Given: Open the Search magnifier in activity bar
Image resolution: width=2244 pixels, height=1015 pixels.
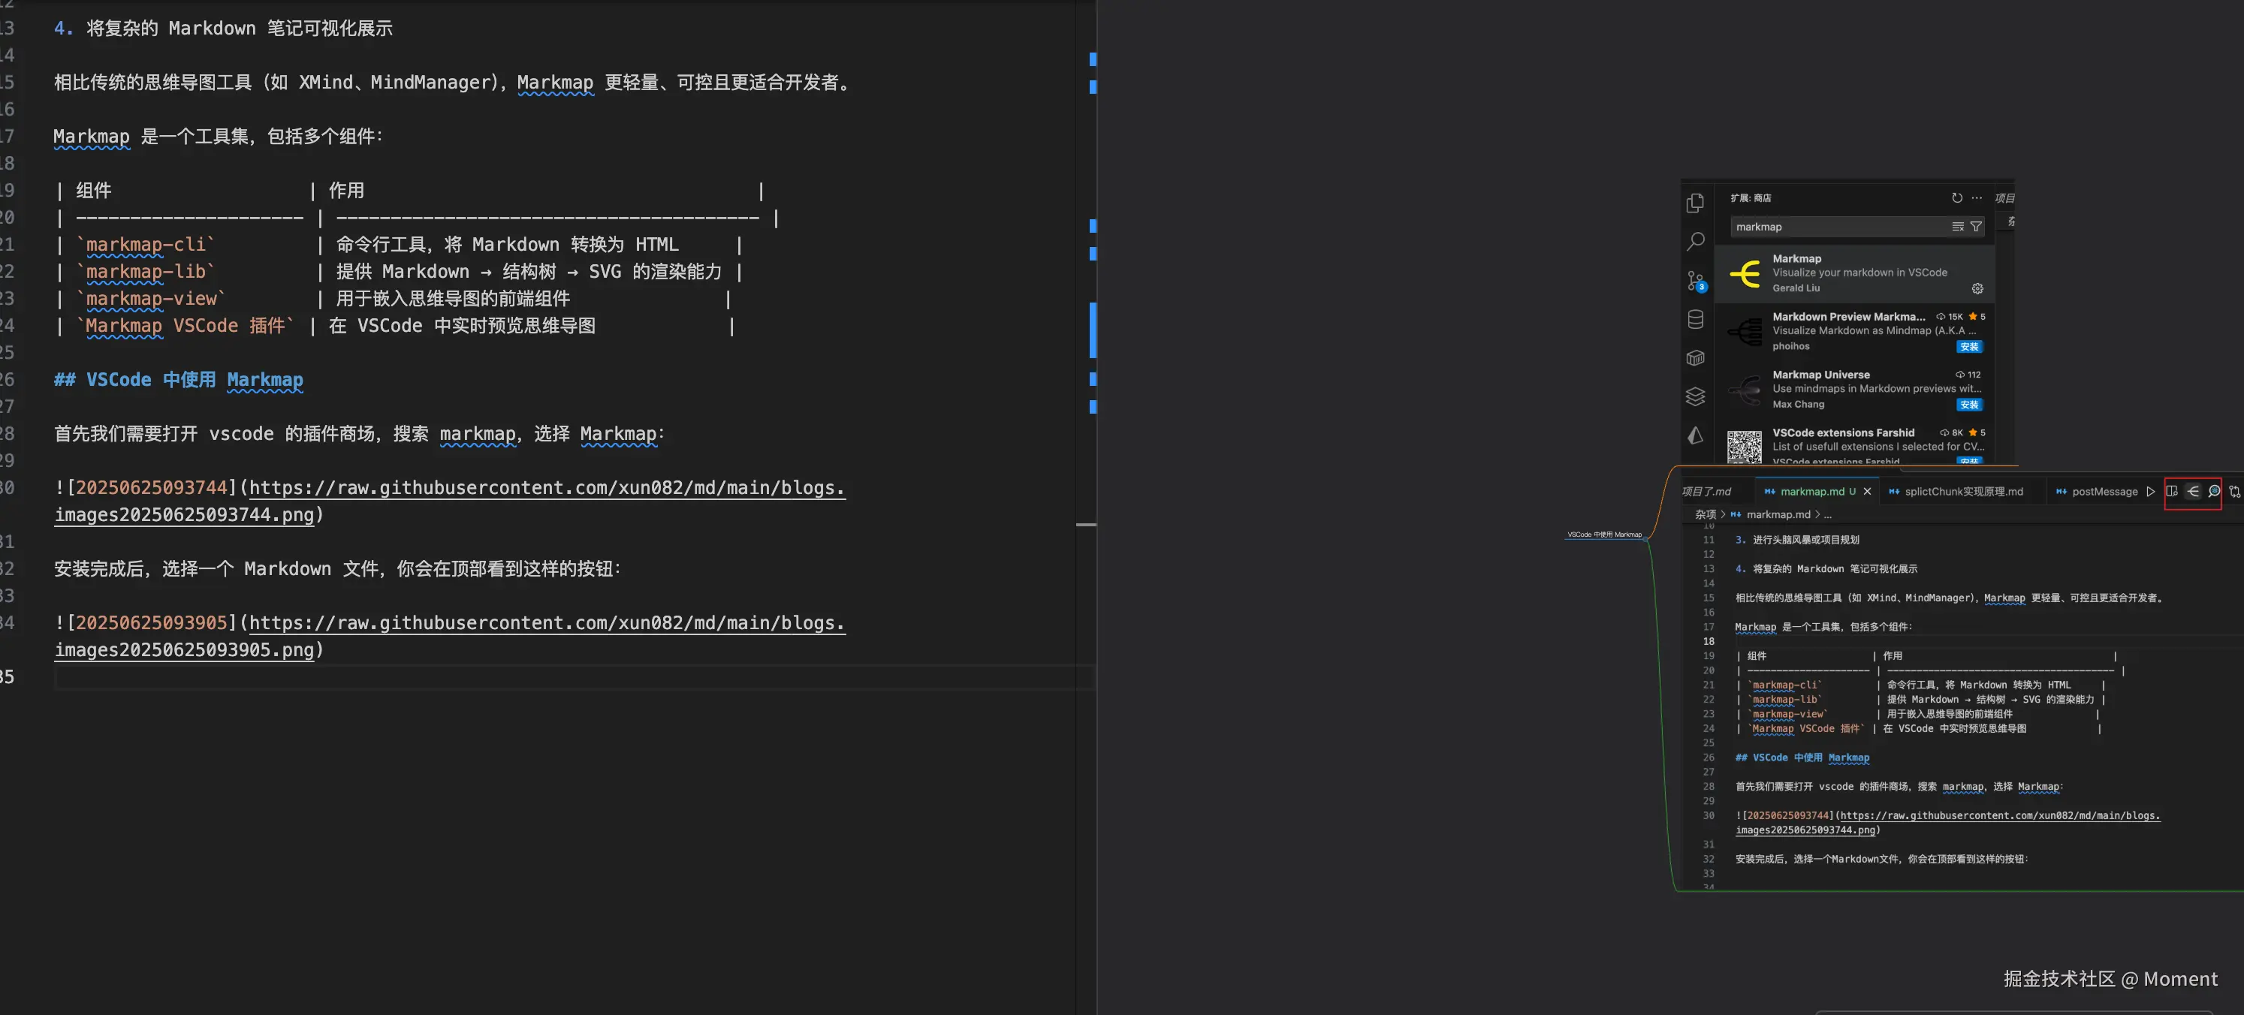Looking at the screenshot, I should [1695, 241].
